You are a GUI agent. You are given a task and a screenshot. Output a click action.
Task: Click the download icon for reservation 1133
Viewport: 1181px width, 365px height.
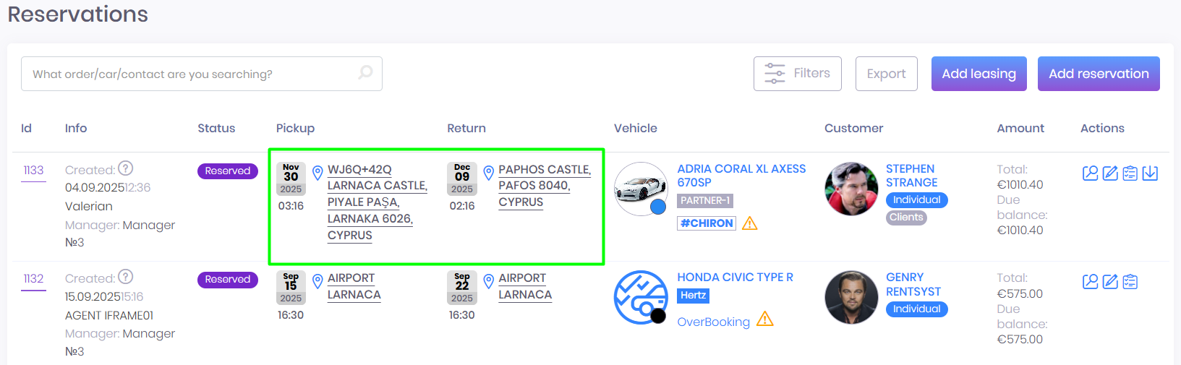click(1150, 173)
